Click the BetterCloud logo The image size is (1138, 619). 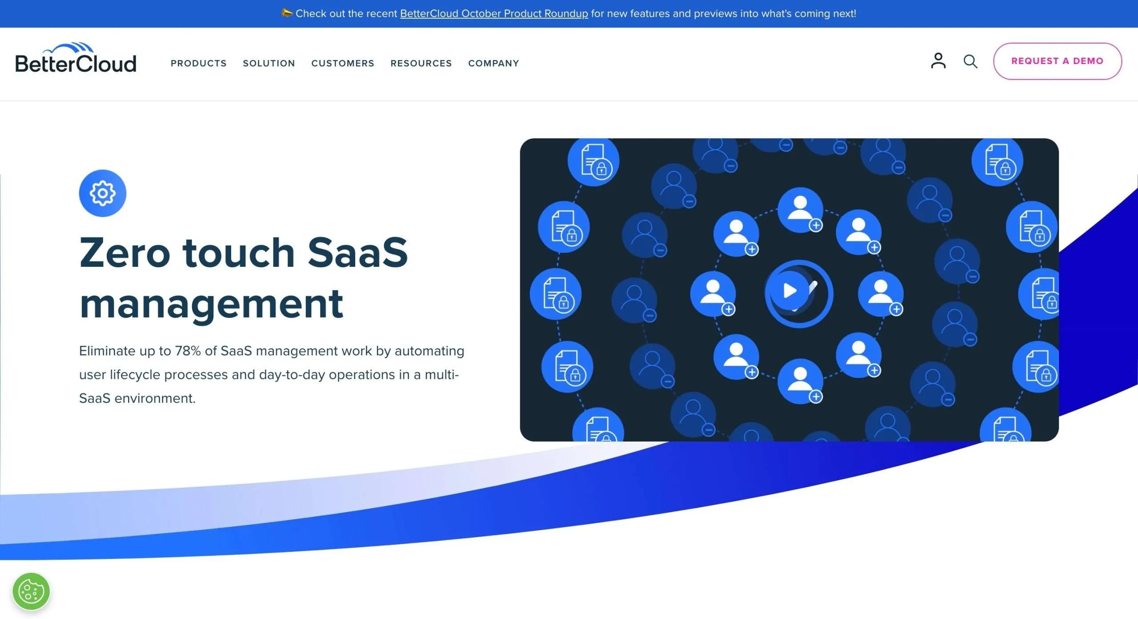coord(76,58)
